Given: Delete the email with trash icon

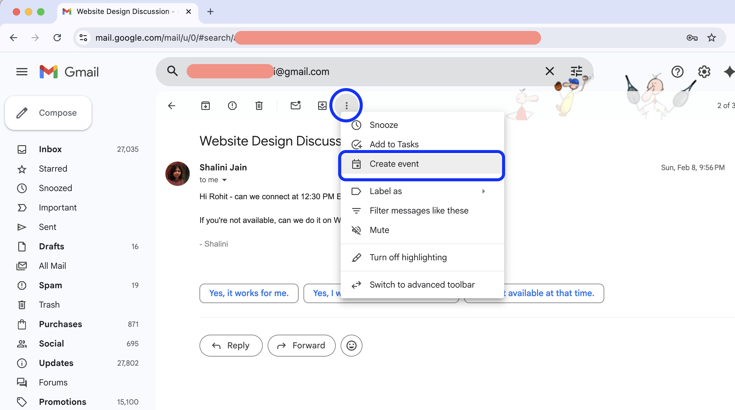Looking at the screenshot, I should pos(259,106).
